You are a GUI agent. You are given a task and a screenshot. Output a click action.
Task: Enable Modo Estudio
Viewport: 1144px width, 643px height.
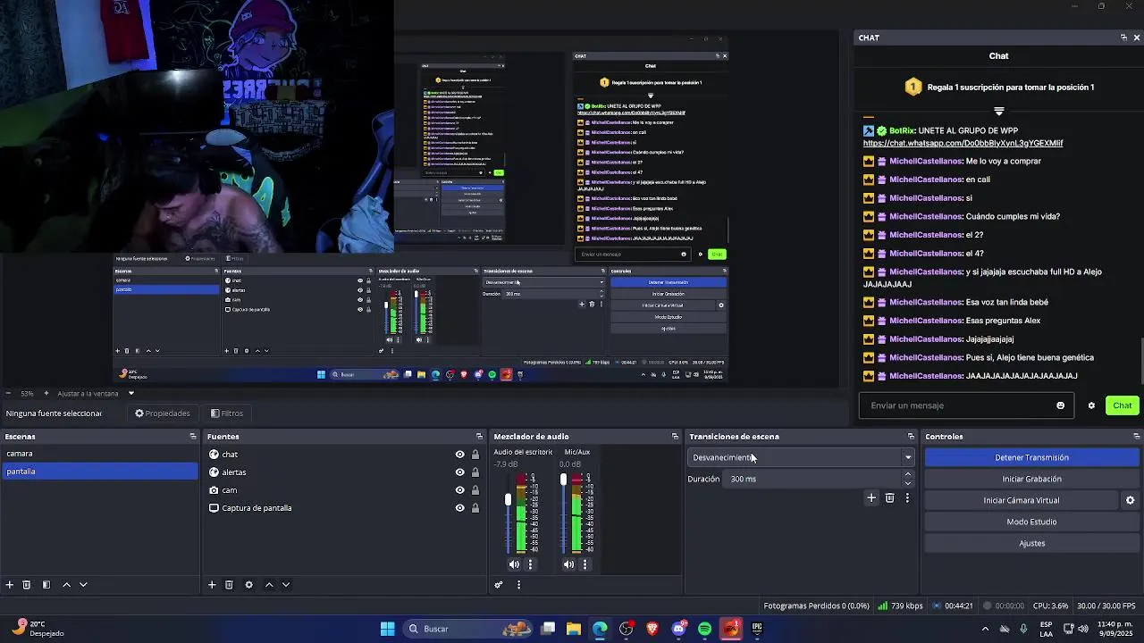click(1031, 522)
